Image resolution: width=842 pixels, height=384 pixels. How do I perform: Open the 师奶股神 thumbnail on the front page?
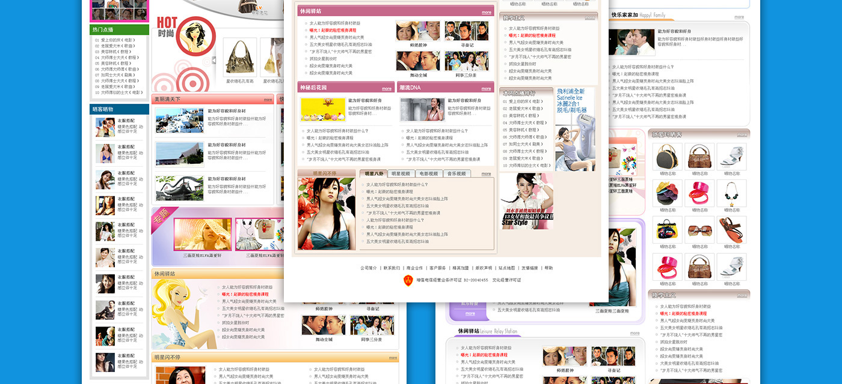418,31
